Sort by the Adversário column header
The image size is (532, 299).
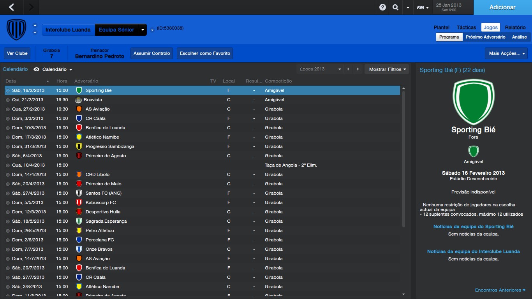click(86, 81)
